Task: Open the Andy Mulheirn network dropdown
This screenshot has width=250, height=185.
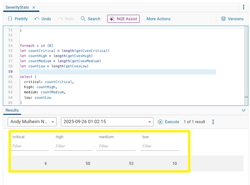Action: 32,122
